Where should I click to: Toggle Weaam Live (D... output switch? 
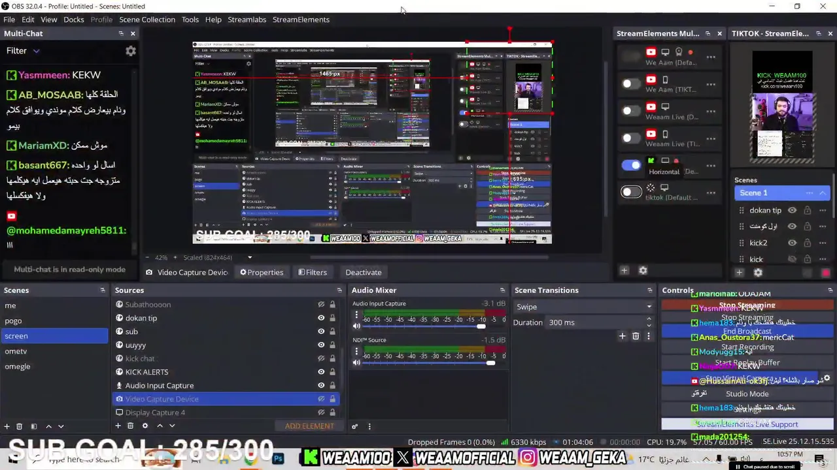[x=631, y=111]
